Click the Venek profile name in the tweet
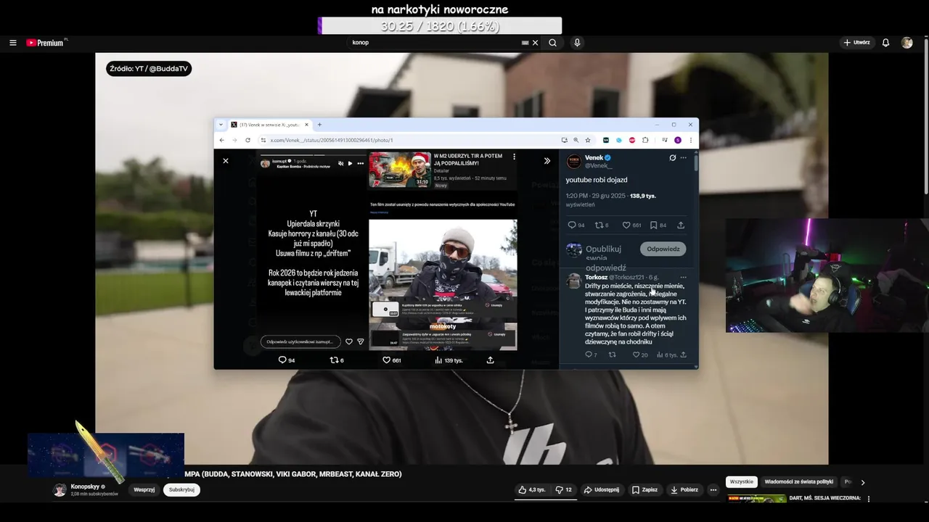929x522 pixels. pos(594,157)
